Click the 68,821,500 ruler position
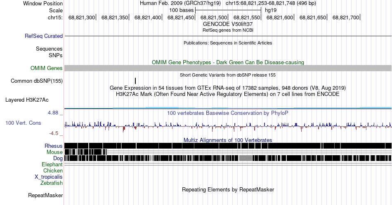 point(214,17)
